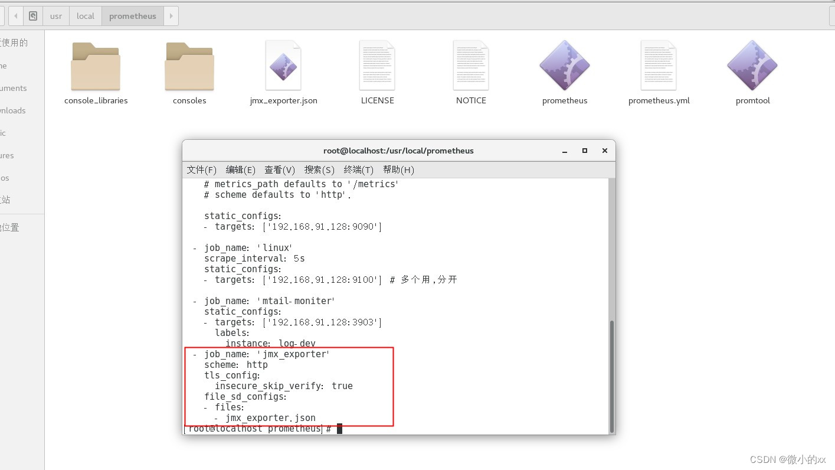Screen dimensions: 835x470
Task: Click the line scrape_interval: 5s
Action: tap(254, 259)
